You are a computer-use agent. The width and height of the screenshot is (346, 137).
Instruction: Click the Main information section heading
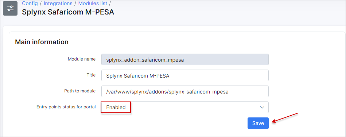42,42
